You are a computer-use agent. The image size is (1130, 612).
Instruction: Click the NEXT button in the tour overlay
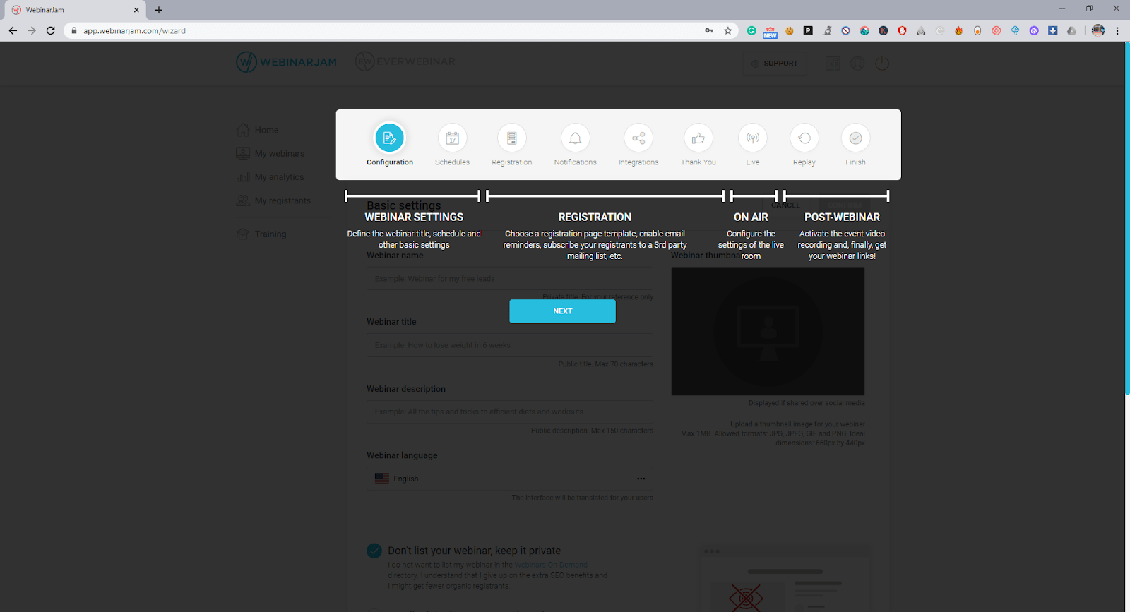[x=562, y=311]
